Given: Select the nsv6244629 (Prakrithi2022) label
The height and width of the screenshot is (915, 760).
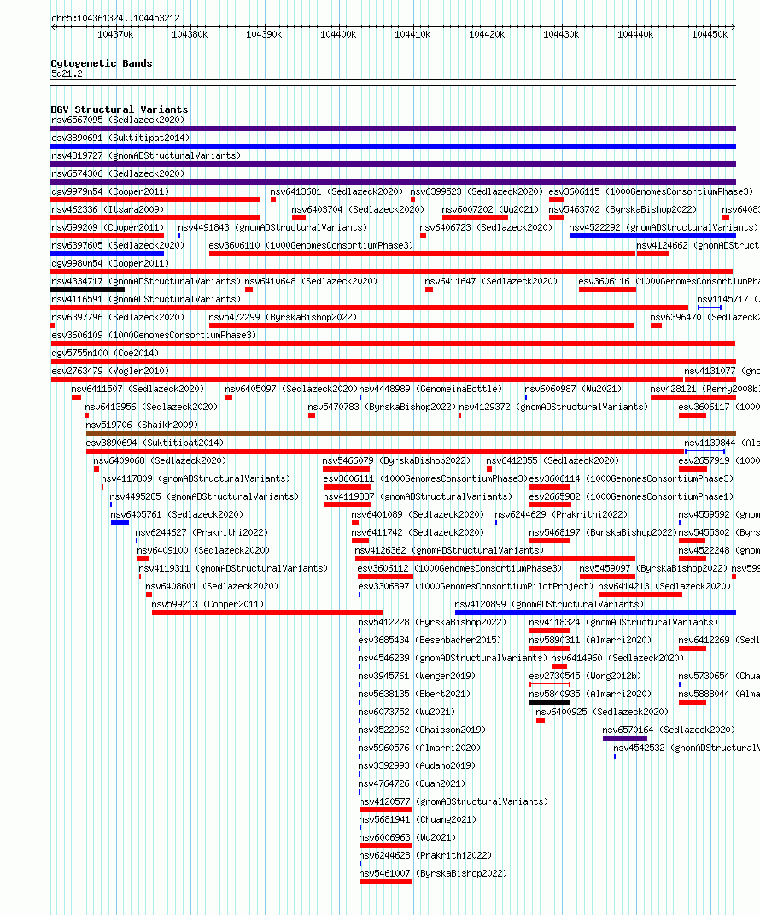Looking at the screenshot, I should (561, 514).
